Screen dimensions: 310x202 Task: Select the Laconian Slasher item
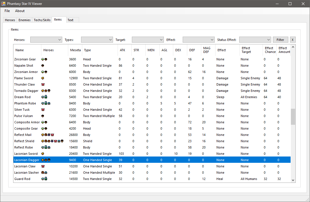point(152,173)
